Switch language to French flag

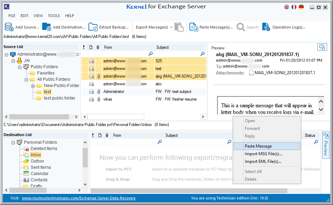294,7
